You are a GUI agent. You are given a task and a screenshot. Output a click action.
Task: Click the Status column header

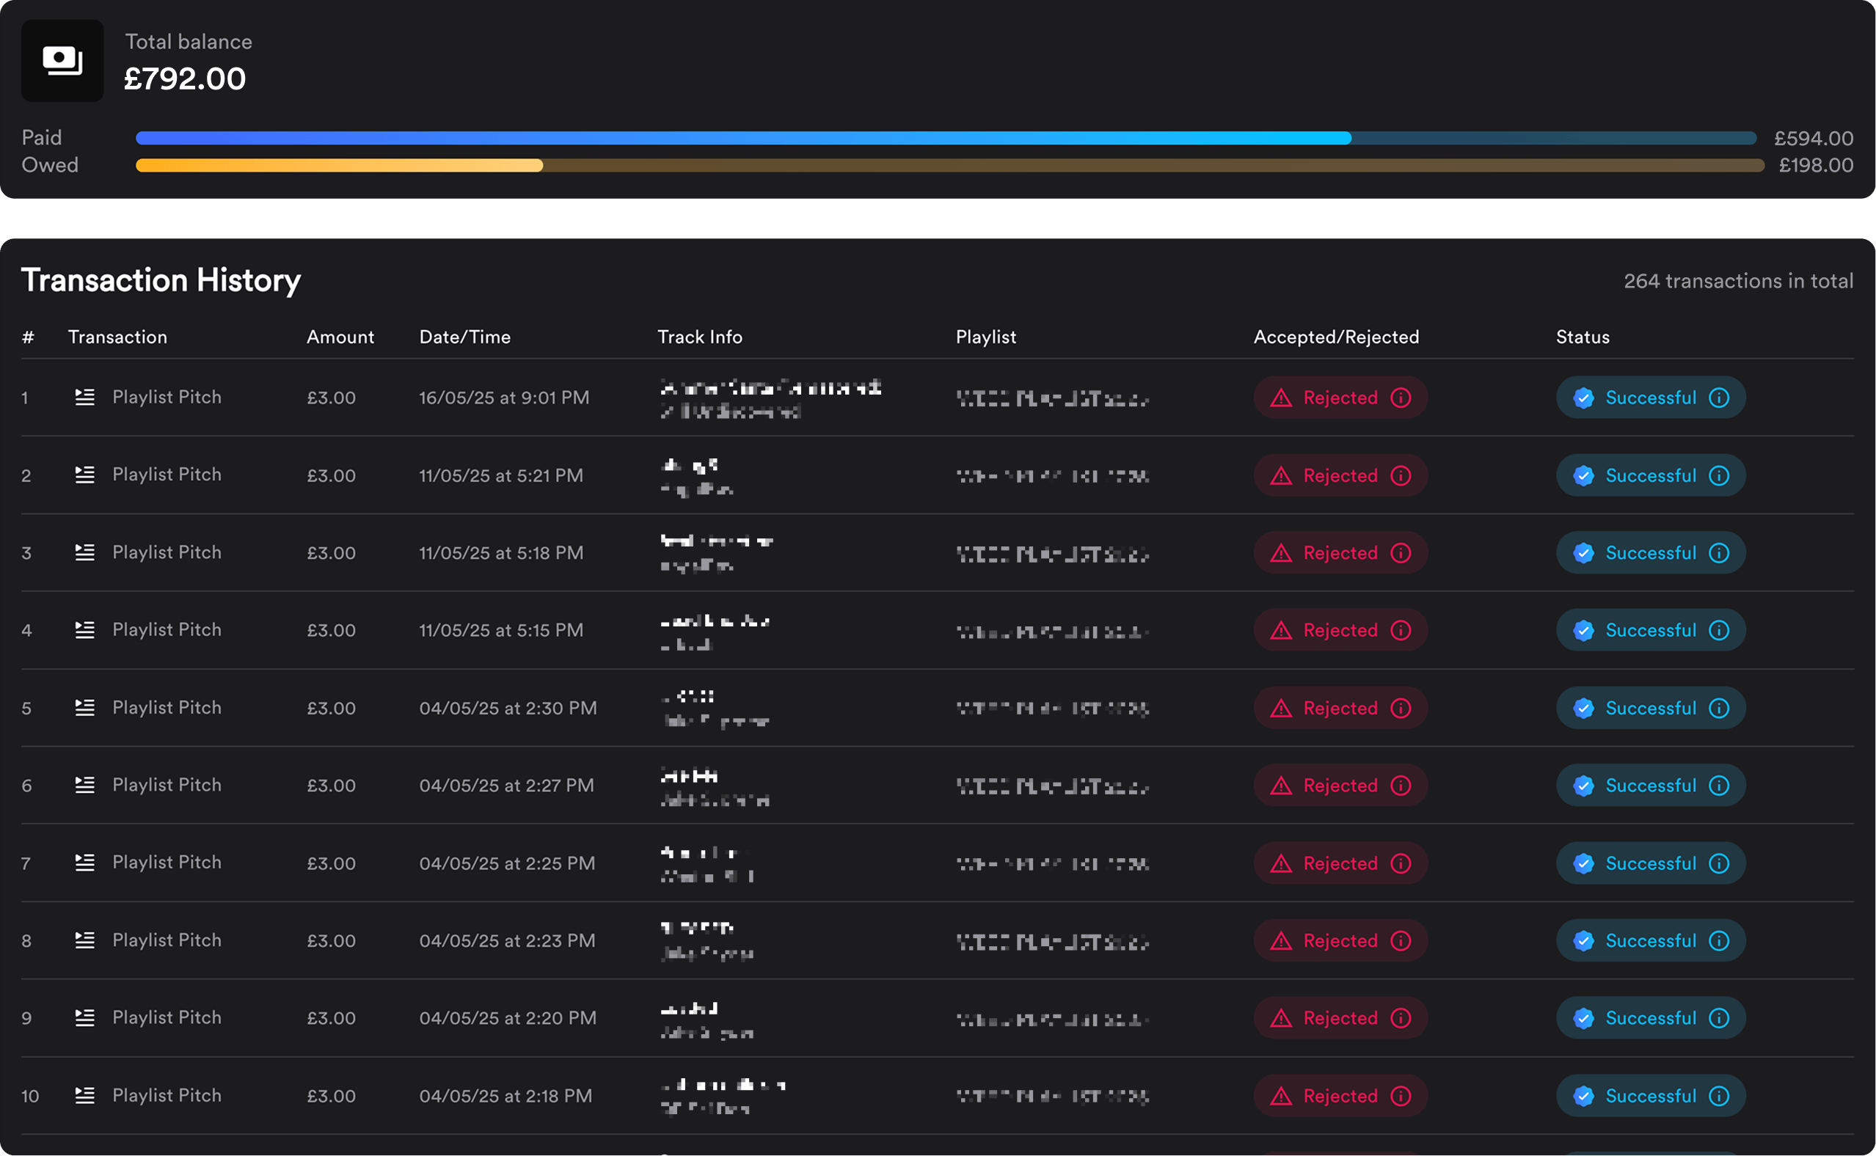pyautogui.click(x=1583, y=337)
